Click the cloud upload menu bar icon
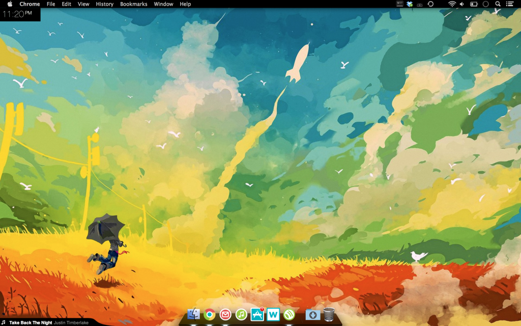 point(420,4)
